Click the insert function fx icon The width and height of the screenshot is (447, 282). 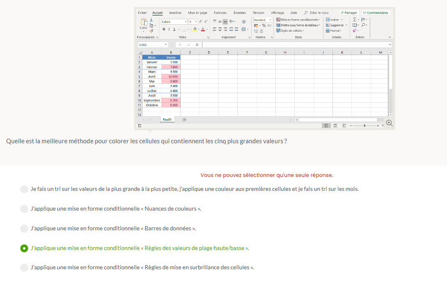pyautogui.click(x=197, y=45)
